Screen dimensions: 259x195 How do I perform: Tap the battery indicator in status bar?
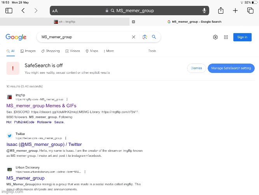tap(255, 2)
